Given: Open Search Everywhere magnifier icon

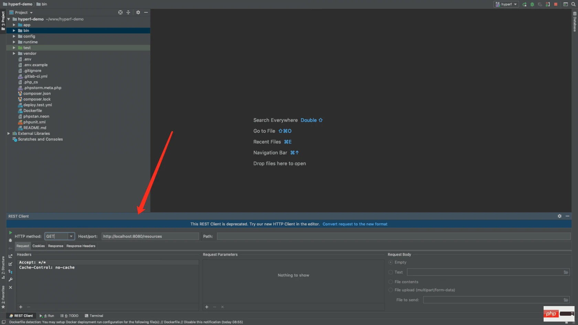Looking at the screenshot, I should [x=574, y=4].
